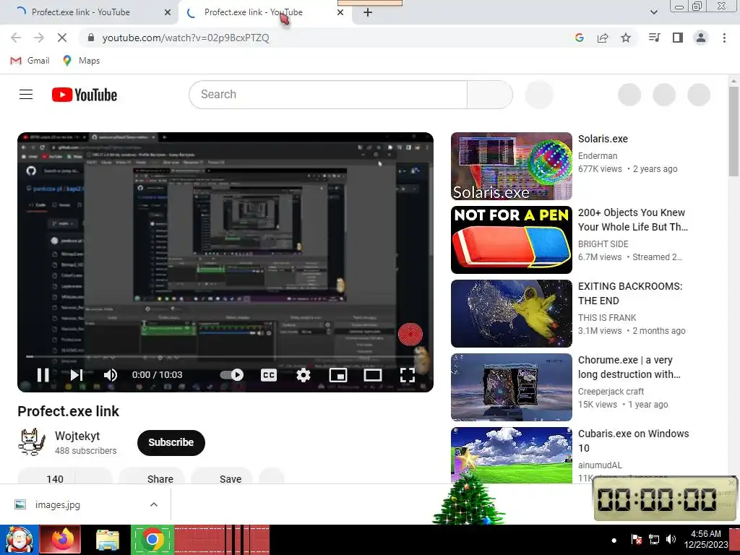Click the video progress bar
The image size is (740, 555).
coord(225,357)
